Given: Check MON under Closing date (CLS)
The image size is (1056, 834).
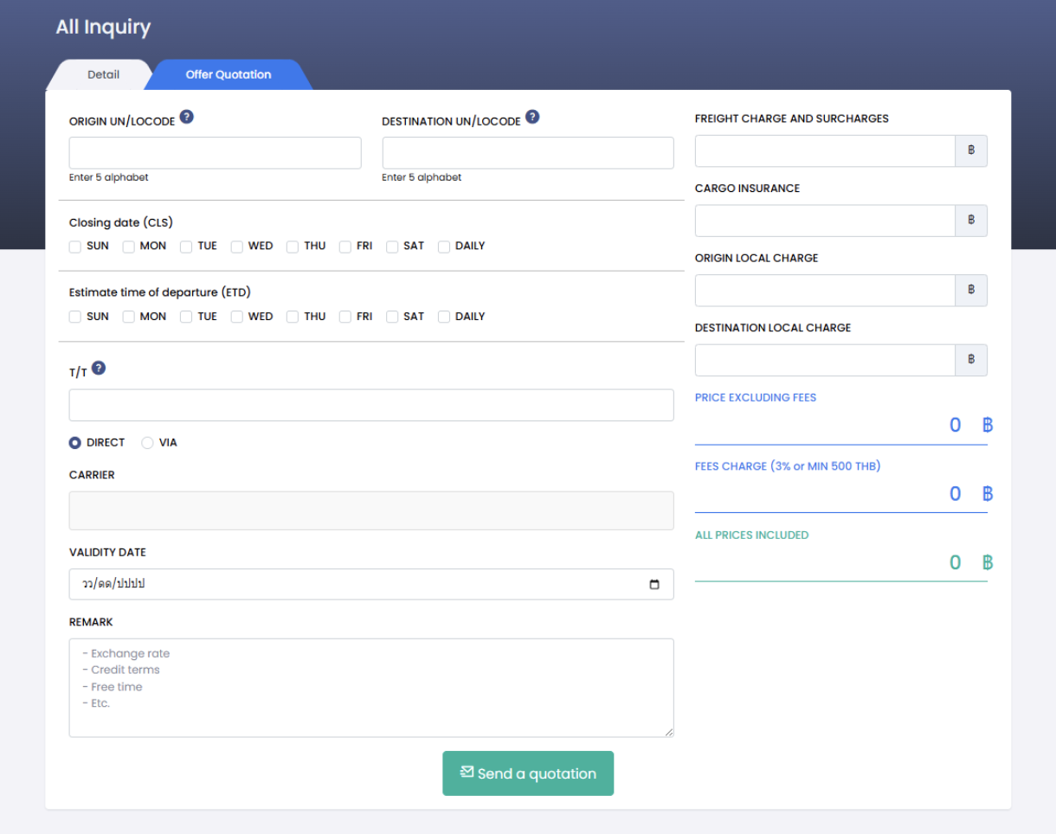Looking at the screenshot, I should (x=128, y=247).
